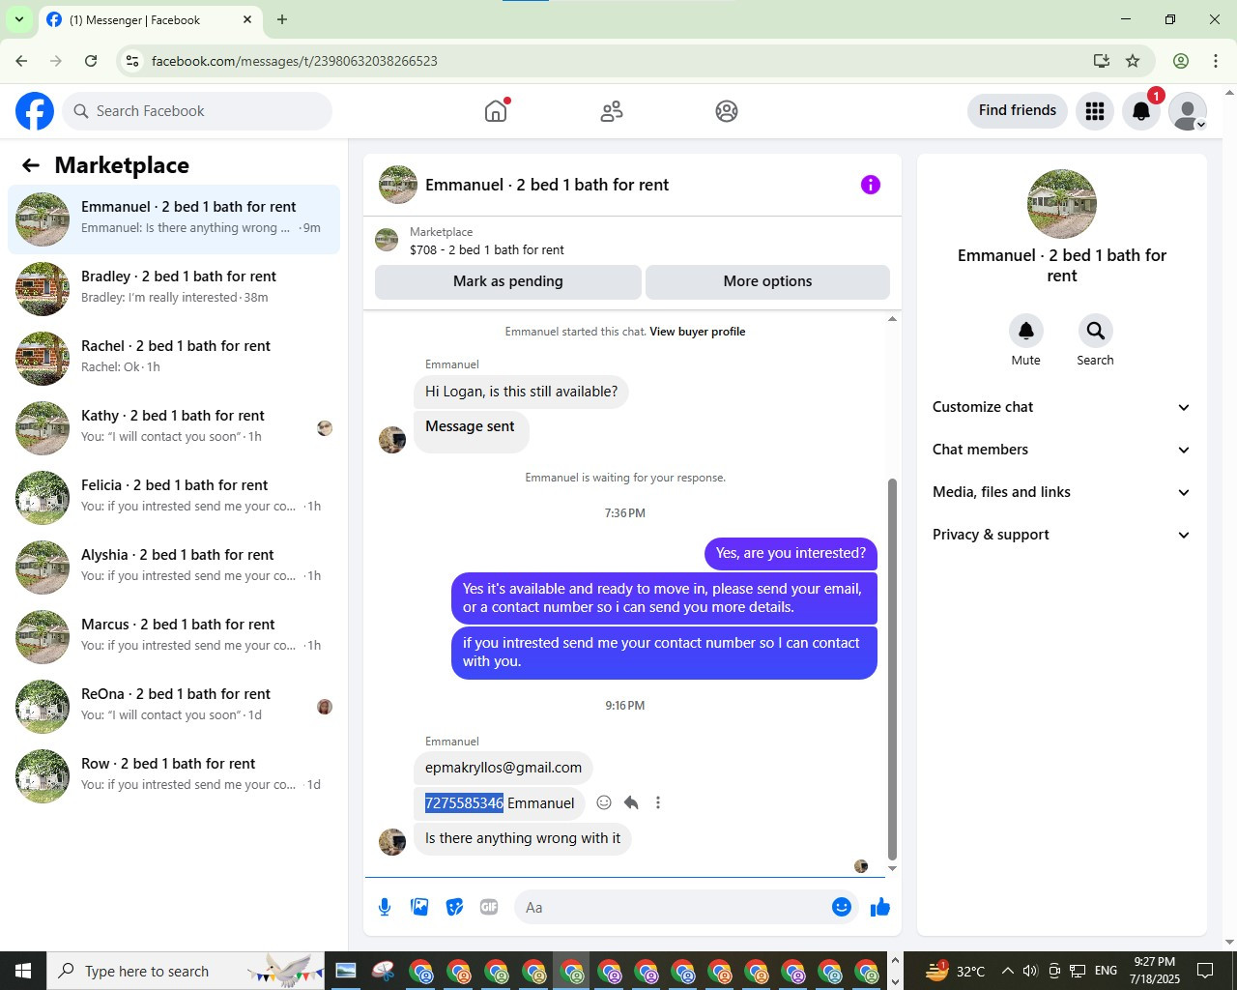Click the chat messages scrollbar thumb
Image resolution: width=1237 pixels, height=990 pixels.
[892, 669]
